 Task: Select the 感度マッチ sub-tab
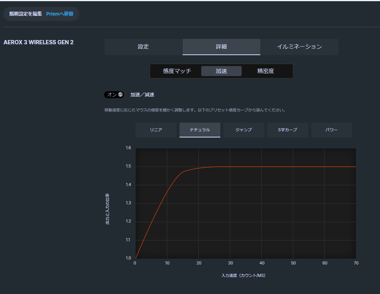(177, 71)
